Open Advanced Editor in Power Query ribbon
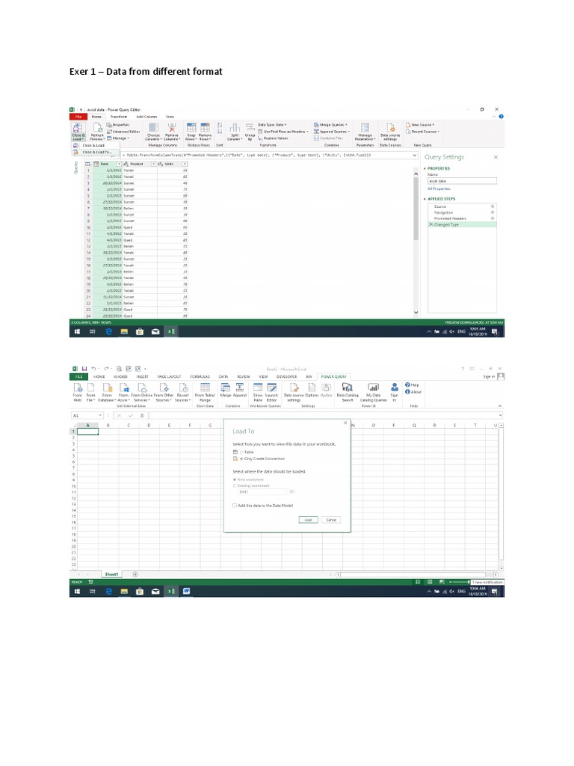Viewport: 574px width, 766px height. [123, 132]
